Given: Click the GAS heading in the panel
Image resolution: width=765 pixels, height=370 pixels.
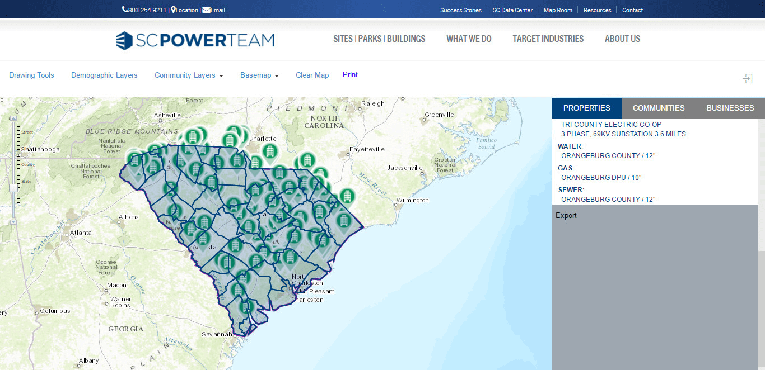Looking at the screenshot, I should [x=566, y=168].
